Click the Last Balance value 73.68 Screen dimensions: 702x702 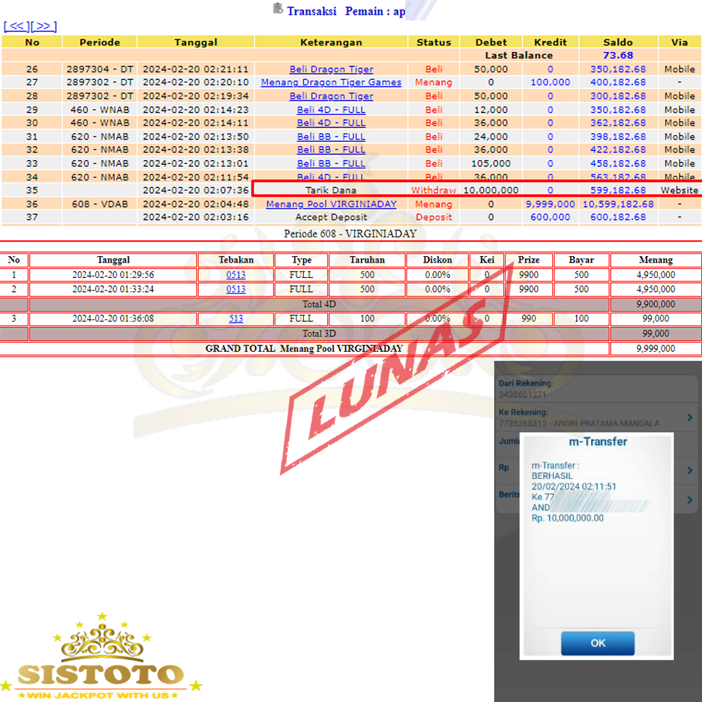[617, 55]
